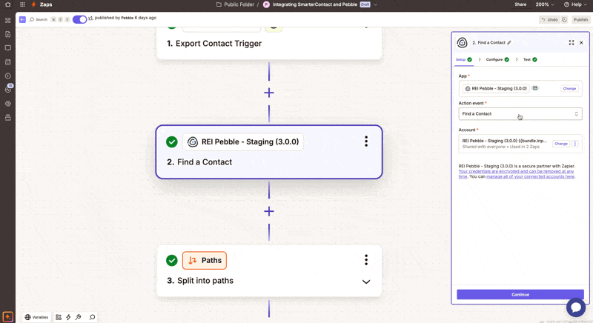Open the Account three-dot options menu
This screenshot has height=323, width=593.
pos(575,144)
